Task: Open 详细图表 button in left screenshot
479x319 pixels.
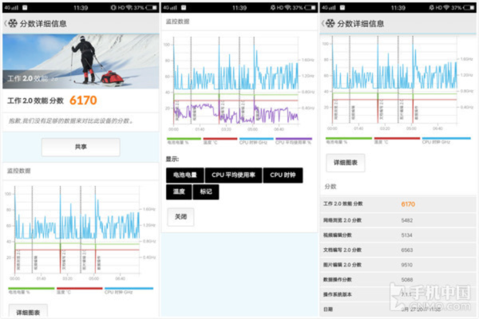Action: [x=28, y=312]
